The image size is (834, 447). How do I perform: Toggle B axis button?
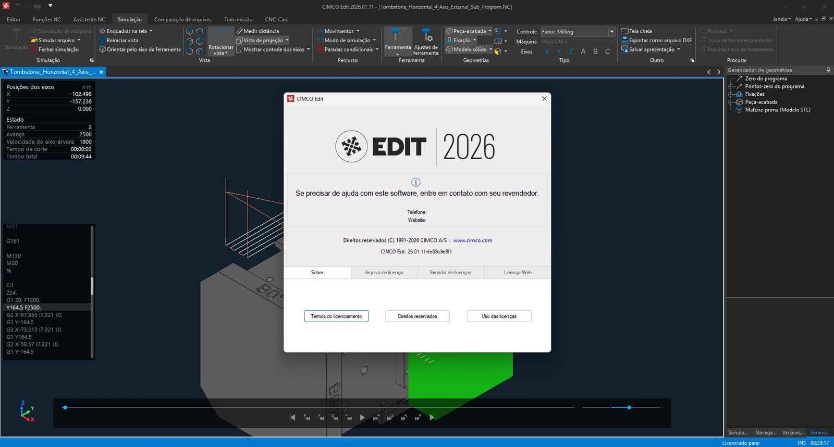(595, 52)
